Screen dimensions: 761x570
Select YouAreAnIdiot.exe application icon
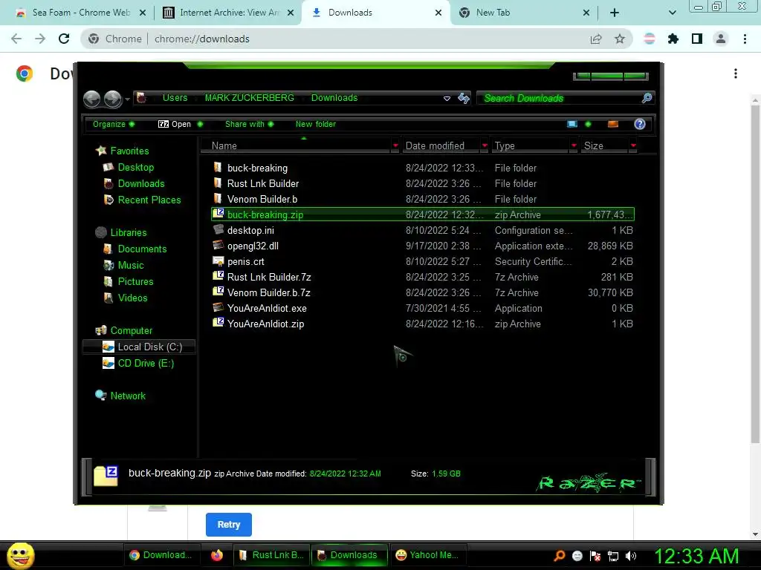point(218,308)
